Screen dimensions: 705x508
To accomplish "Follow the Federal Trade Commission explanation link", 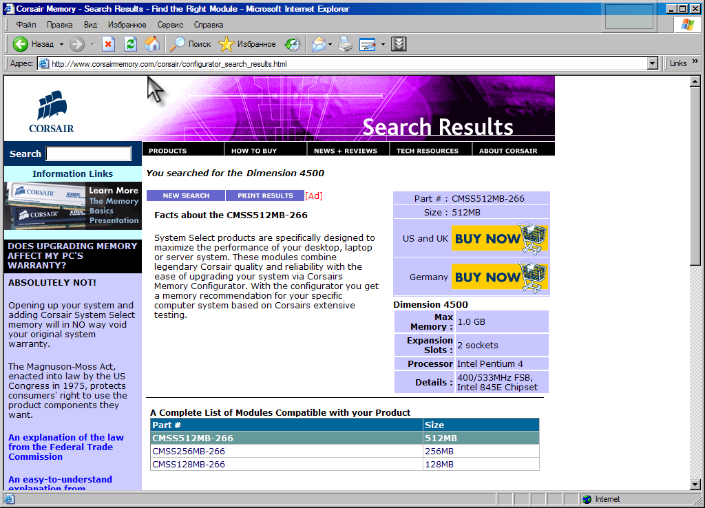I will coord(66,447).
